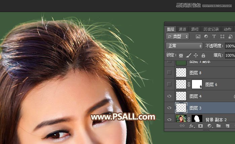Image resolution: width=235 pixels, height=144 pixels.
Task: Click layer name 背景 副本 2
Action: point(216,120)
